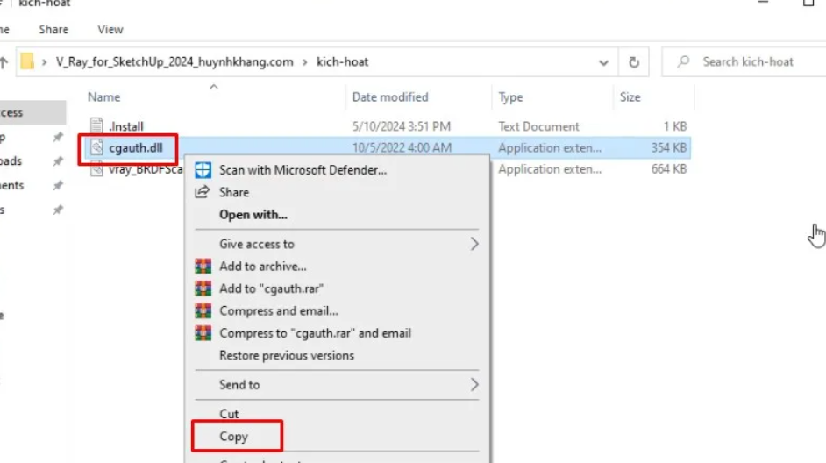Expand the "Give access to" submenu arrow
The height and width of the screenshot is (463, 826).
[474, 244]
